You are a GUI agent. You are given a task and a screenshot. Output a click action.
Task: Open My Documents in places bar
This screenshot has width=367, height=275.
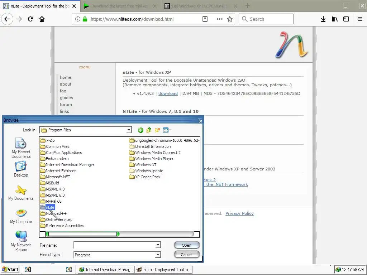coord(21,193)
